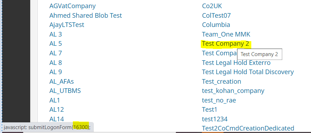
Task: Select the AL 7 company
Action: click(55, 53)
